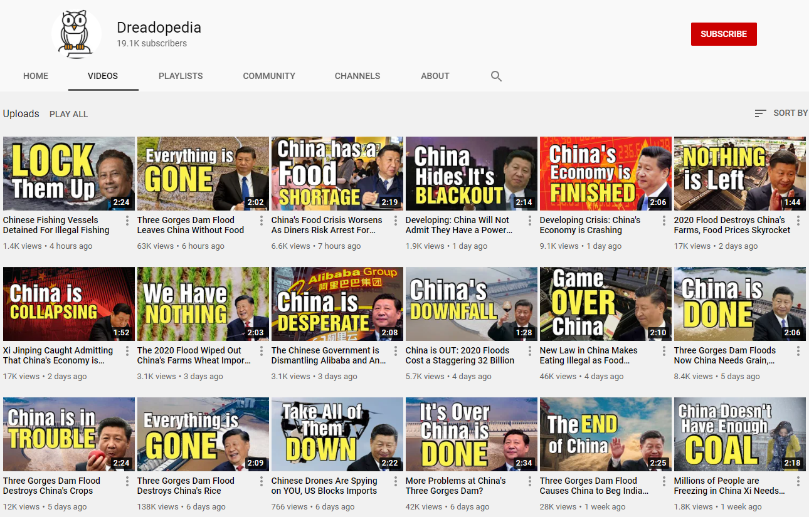Viewport: 809px width, 517px height.
Task: Play the NOTHING is Left thumbnail
Action: (x=740, y=174)
